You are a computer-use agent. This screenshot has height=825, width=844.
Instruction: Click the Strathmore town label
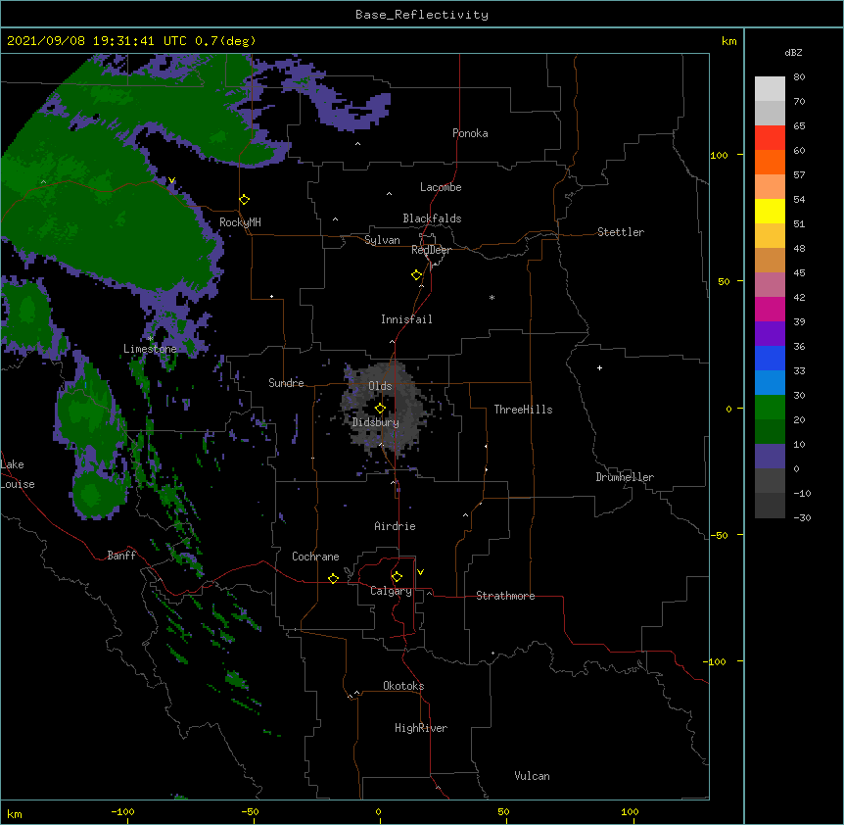[505, 596]
